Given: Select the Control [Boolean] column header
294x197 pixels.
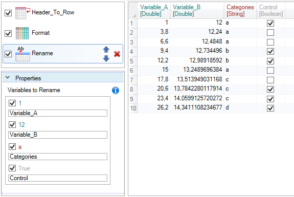Looking at the screenshot, I should tap(271, 11).
